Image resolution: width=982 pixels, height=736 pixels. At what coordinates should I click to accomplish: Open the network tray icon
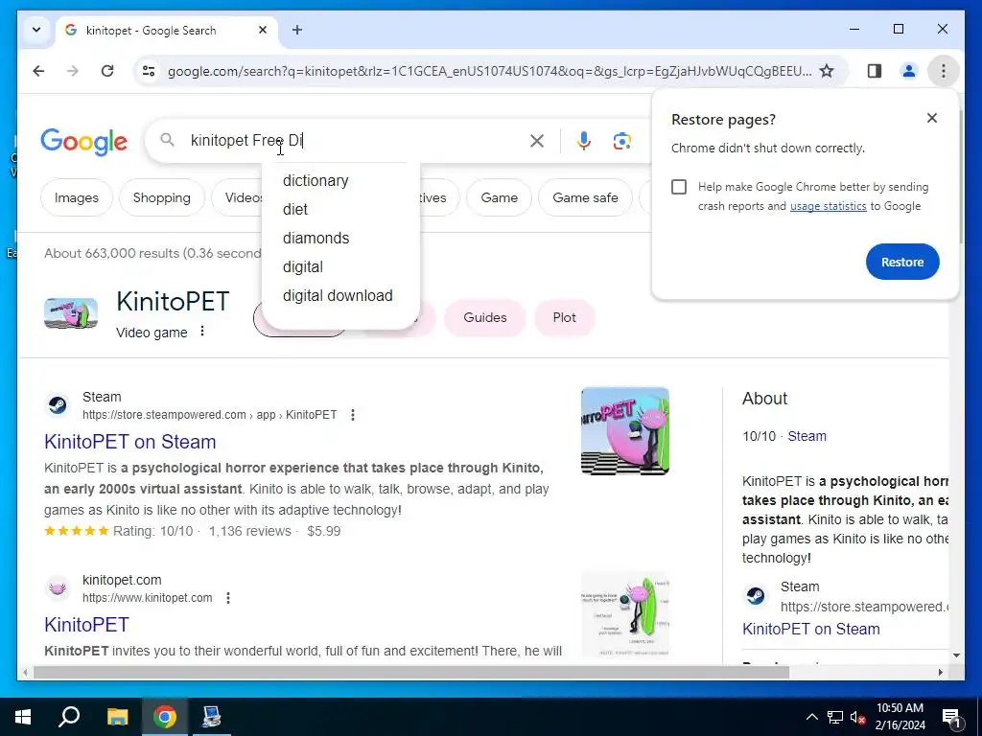[835, 717]
